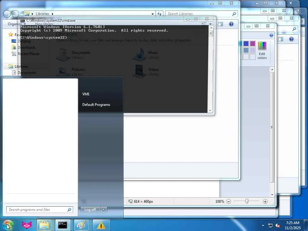This screenshot has width=308, height=231.
Task: Click the Paint Help question-mark icon
Action: pos(271,35)
